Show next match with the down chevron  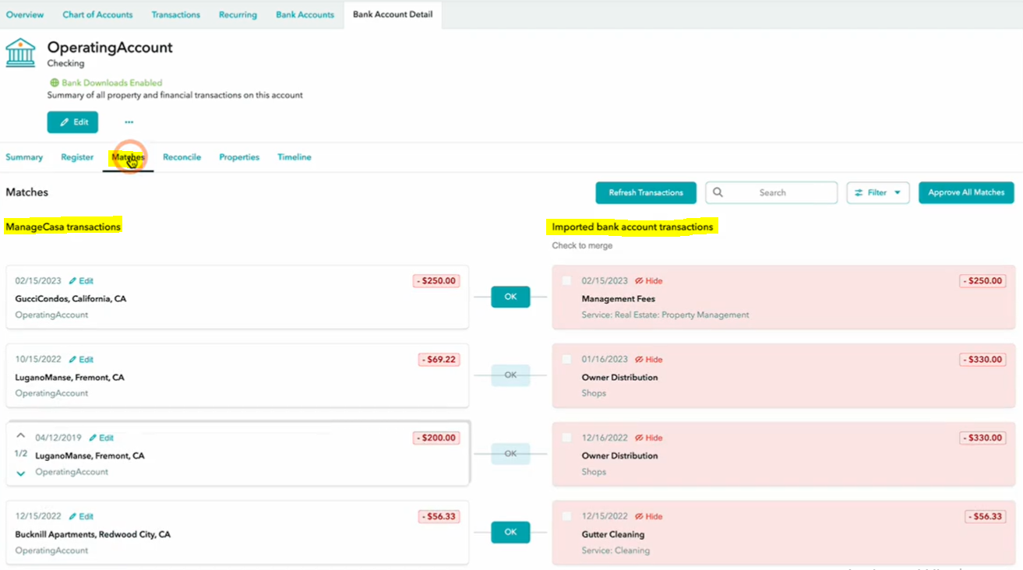(21, 473)
